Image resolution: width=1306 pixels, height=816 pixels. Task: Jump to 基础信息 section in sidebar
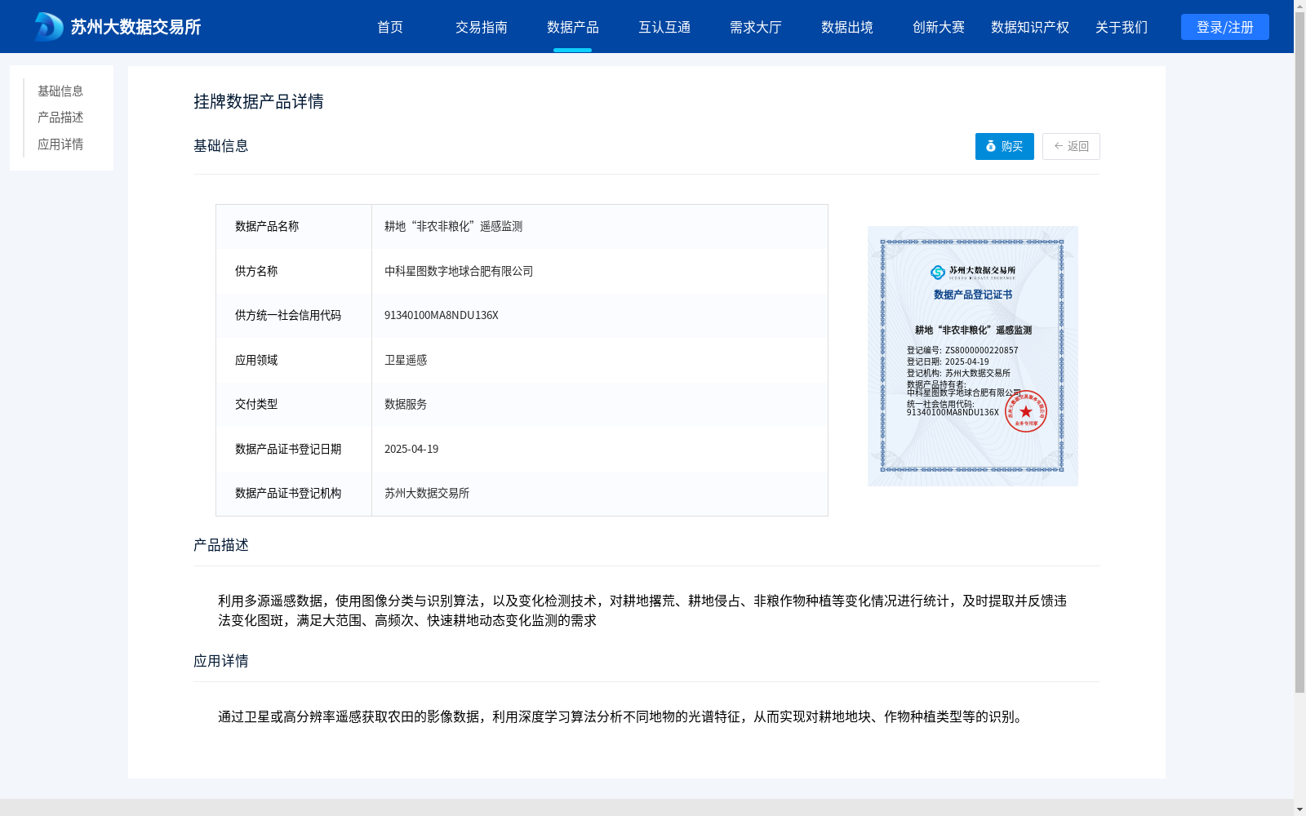[60, 91]
